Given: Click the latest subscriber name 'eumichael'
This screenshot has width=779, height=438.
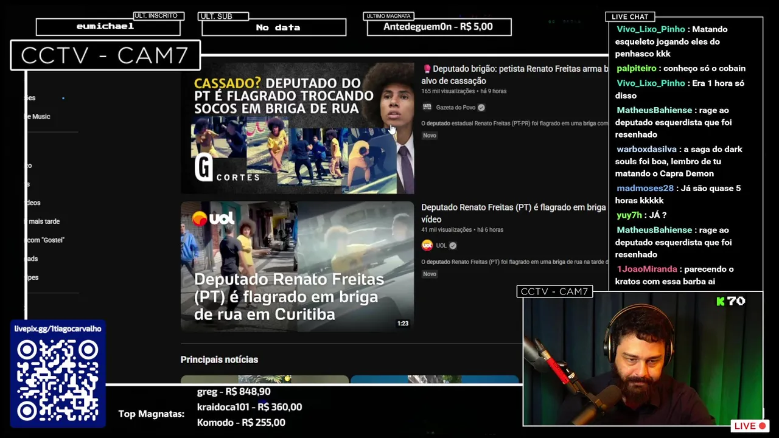Looking at the screenshot, I should (105, 26).
